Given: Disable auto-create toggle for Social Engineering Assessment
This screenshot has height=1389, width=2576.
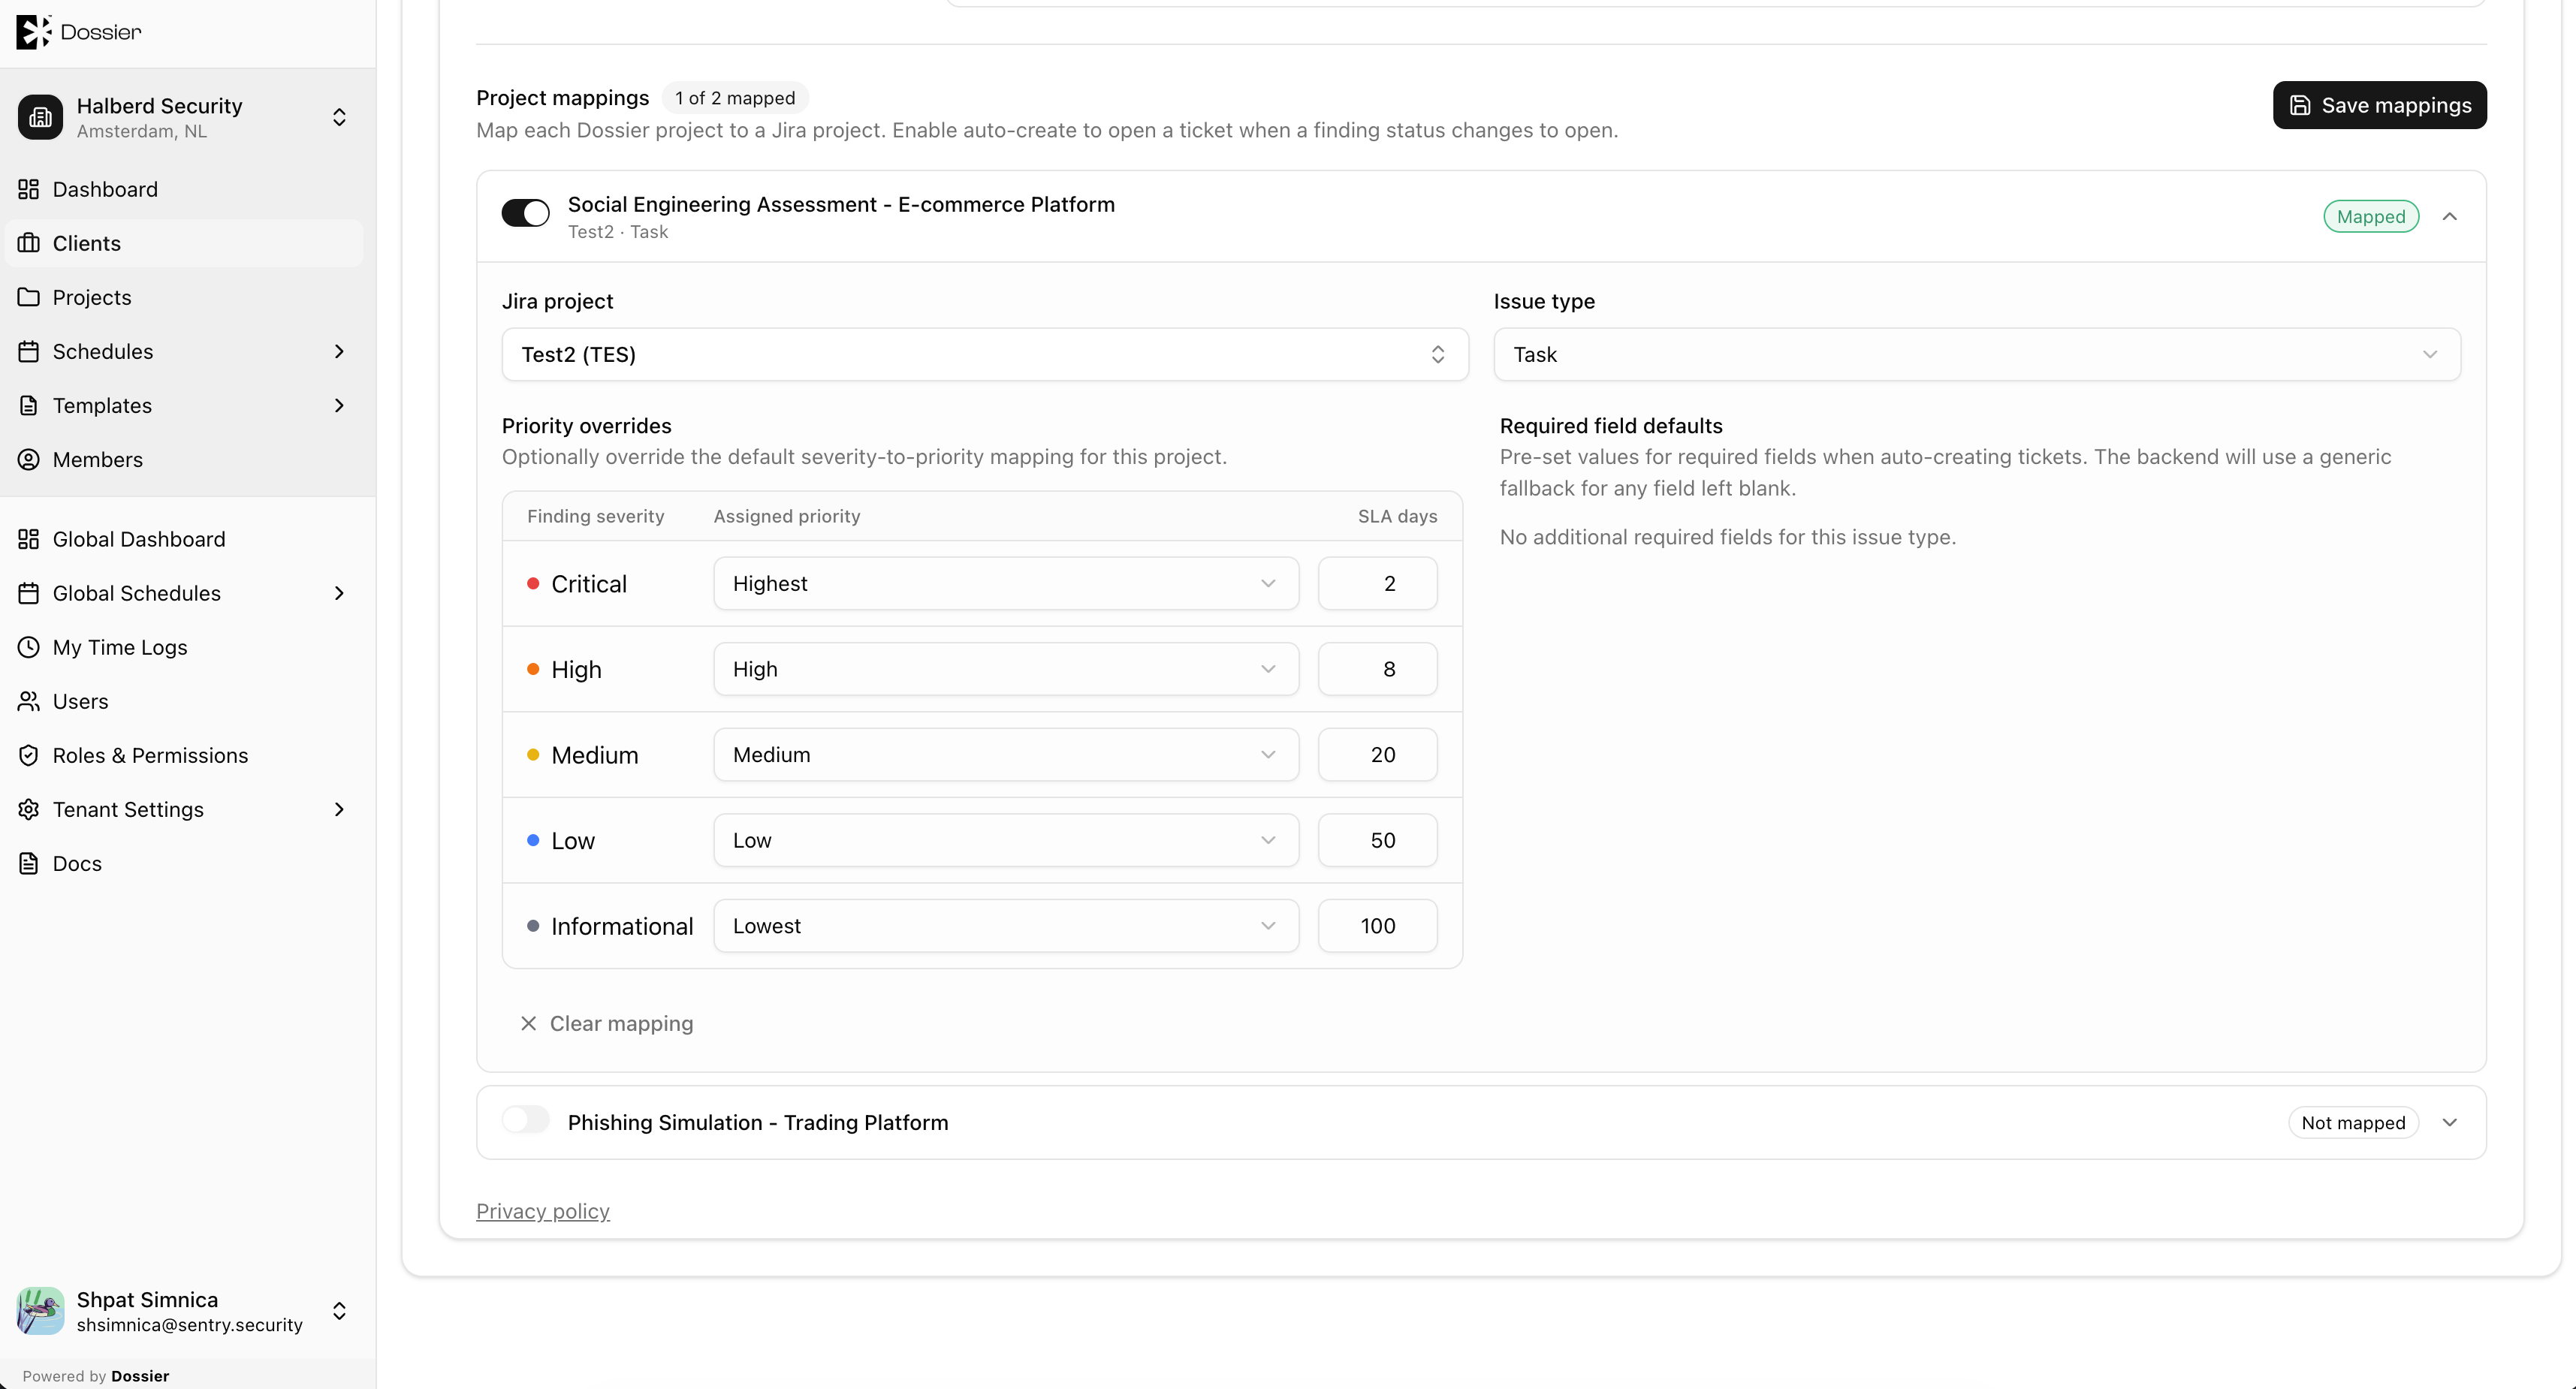Looking at the screenshot, I should coord(525,213).
